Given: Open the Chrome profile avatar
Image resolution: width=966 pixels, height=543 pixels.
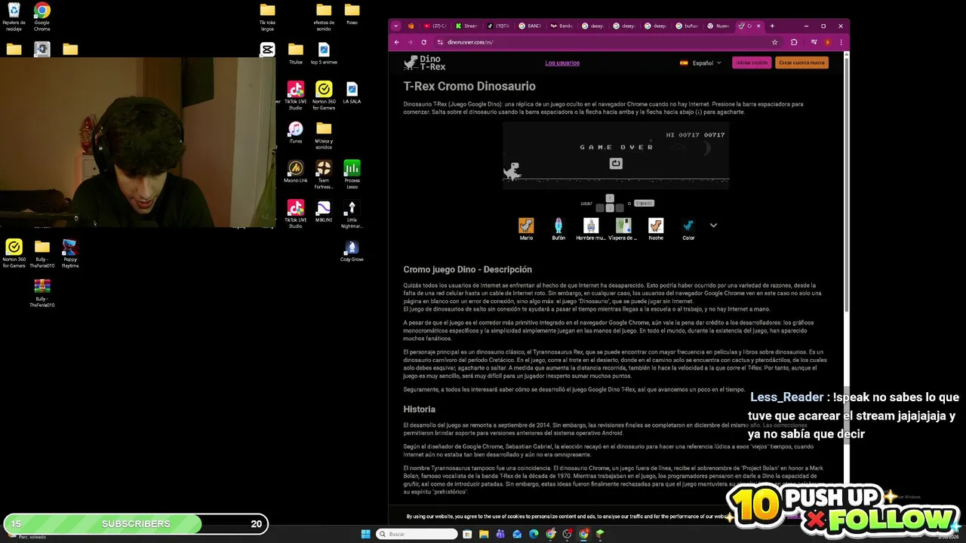Looking at the screenshot, I should coord(827,42).
